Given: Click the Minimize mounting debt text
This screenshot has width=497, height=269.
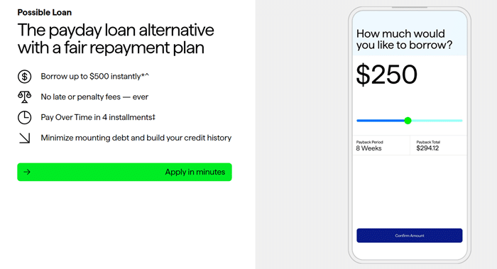Looking at the screenshot, I should click(136, 138).
